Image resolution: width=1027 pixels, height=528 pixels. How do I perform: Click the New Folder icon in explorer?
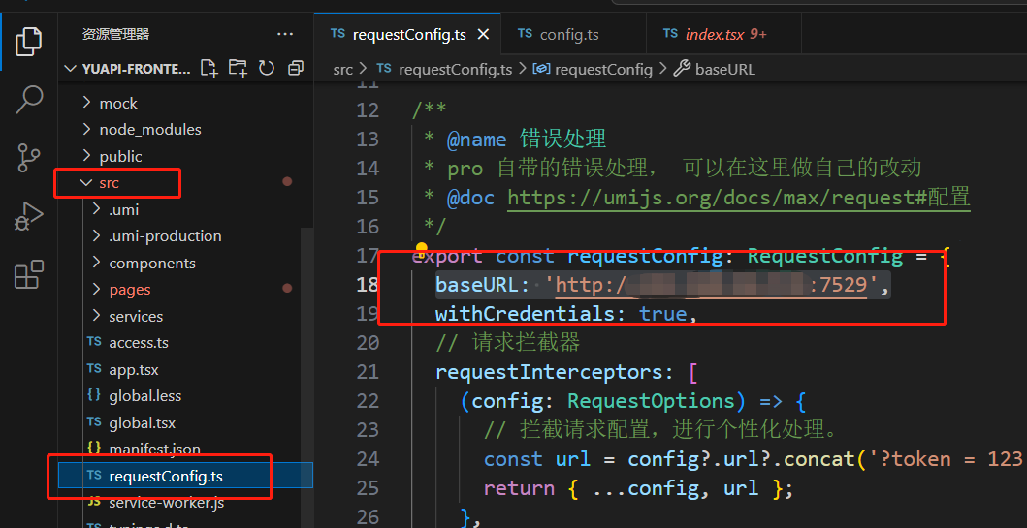pyautogui.click(x=238, y=68)
